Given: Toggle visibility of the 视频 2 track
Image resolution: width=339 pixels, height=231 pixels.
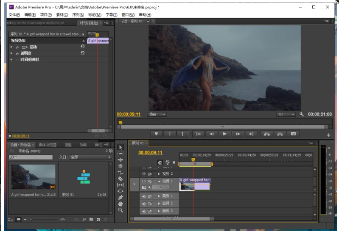Looking at the screenshot, I should pos(144,173).
